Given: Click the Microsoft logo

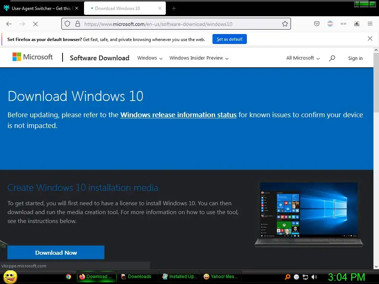Looking at the screenshot, I should tap(33, 57).
